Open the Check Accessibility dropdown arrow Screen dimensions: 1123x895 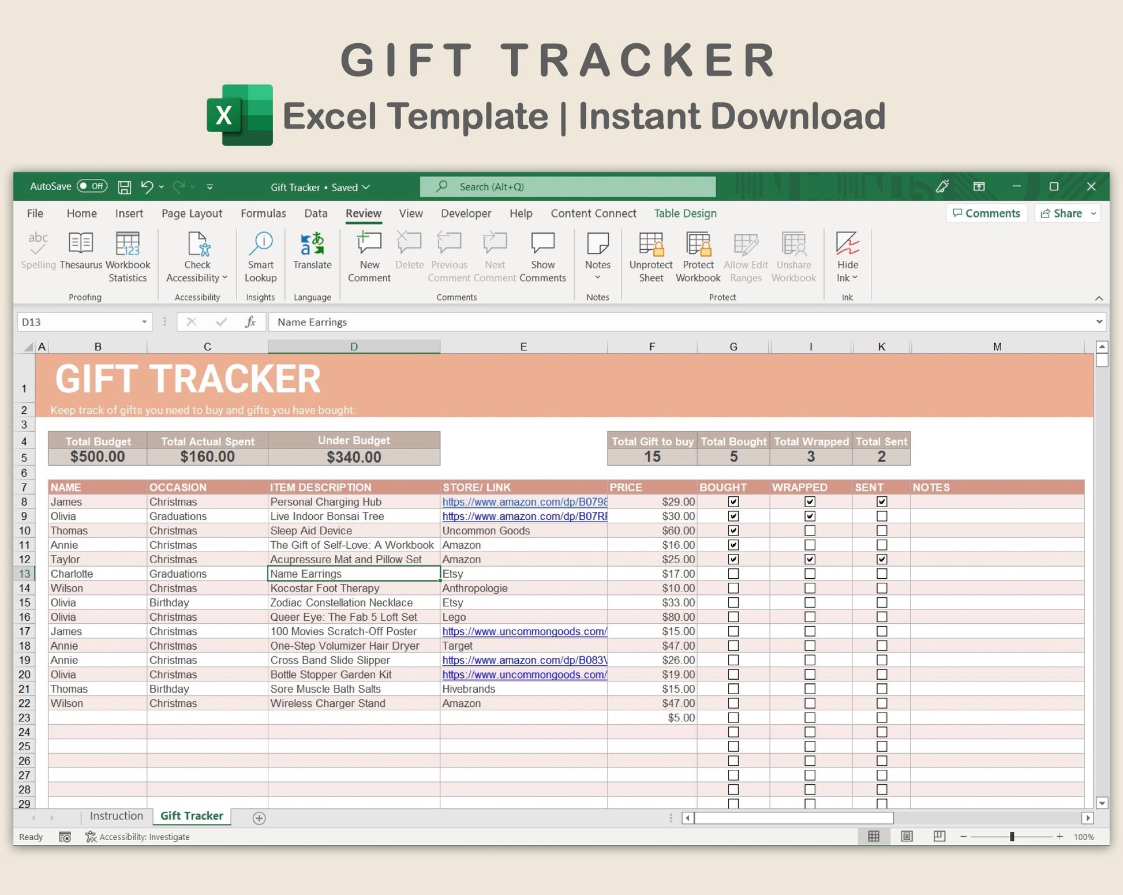click(225, 278)
